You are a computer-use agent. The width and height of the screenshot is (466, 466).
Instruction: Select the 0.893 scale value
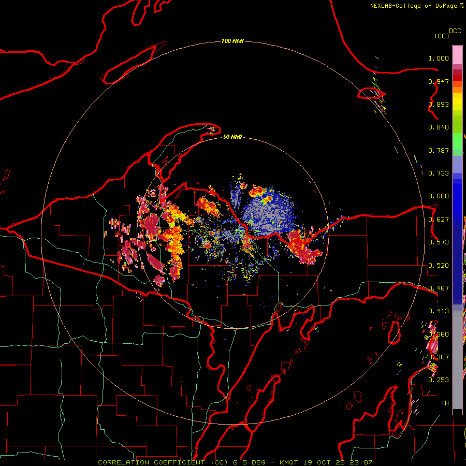click(x=439, y=104)
